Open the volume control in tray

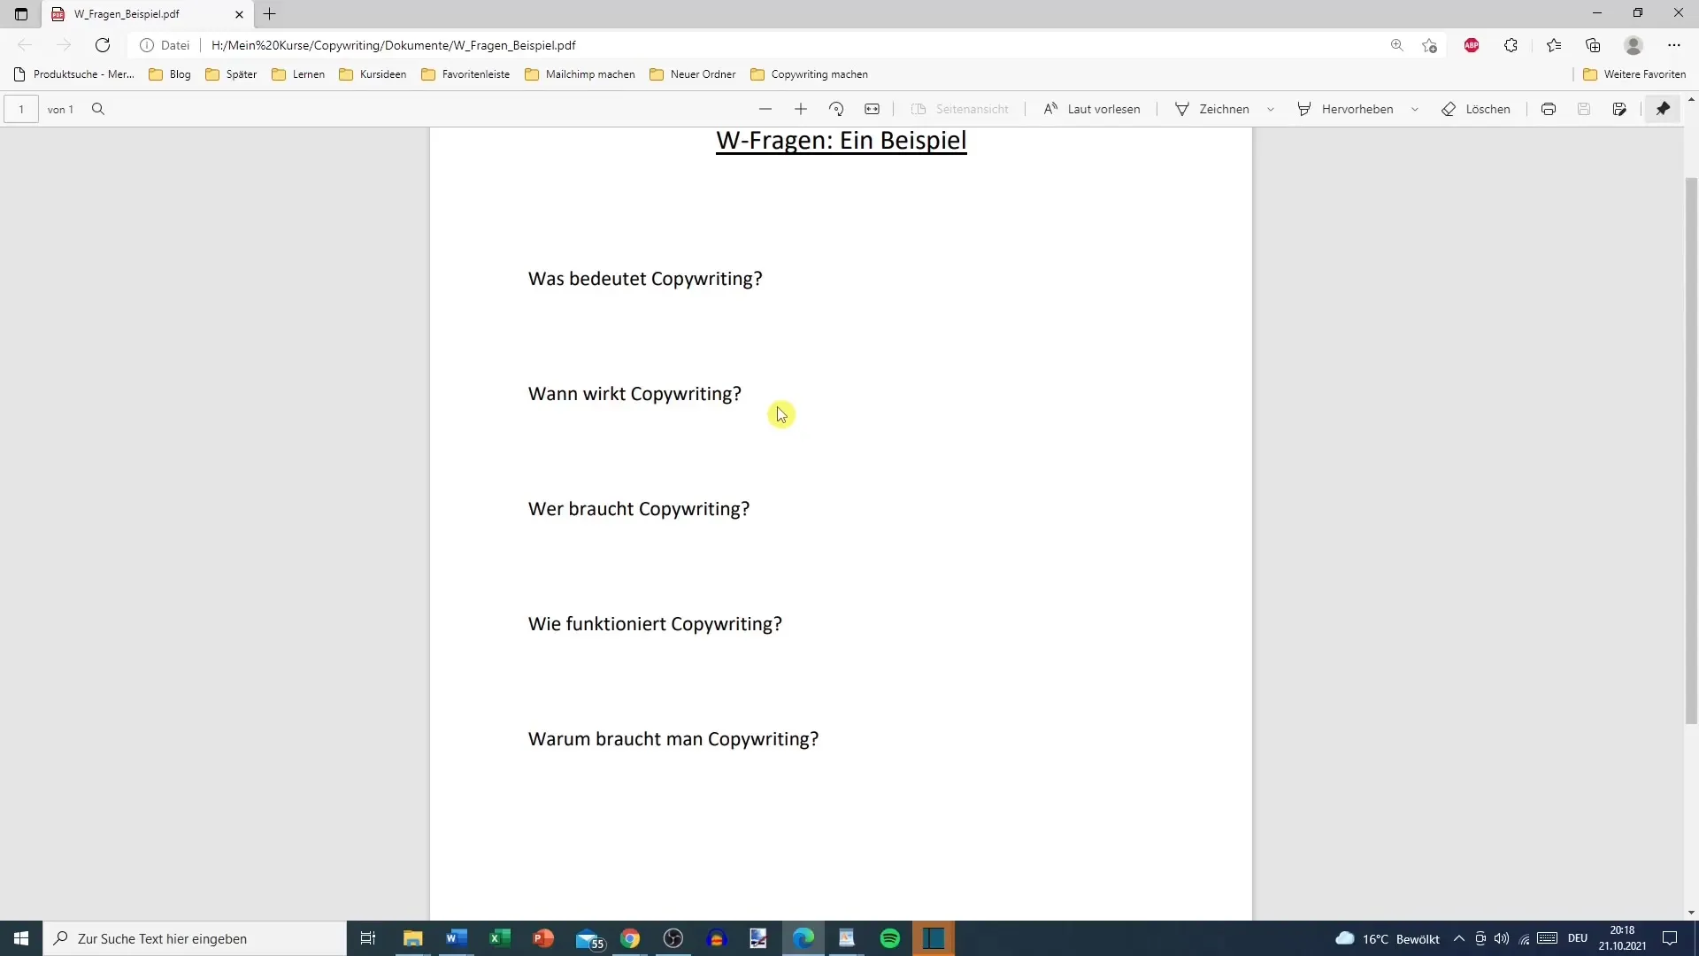click(1502, 938)
